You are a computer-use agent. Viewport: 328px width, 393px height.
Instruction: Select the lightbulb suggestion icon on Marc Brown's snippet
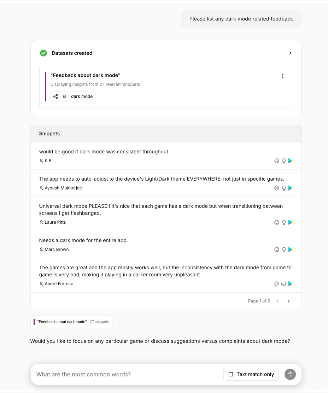coord(284,249)
